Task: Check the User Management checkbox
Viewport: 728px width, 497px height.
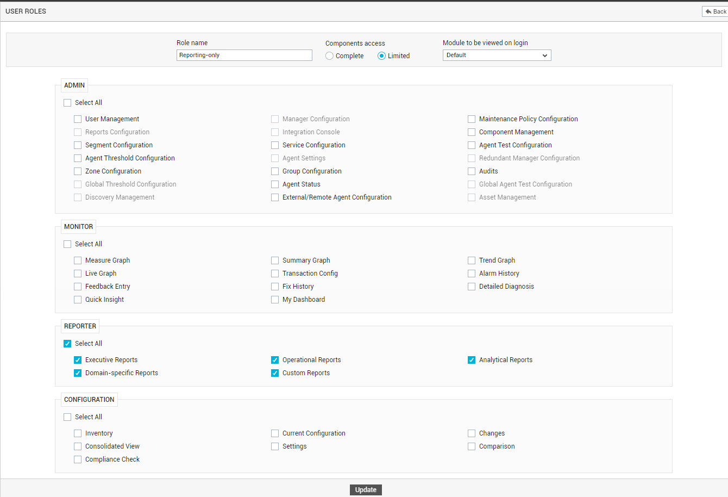Action: pos(78,119)
